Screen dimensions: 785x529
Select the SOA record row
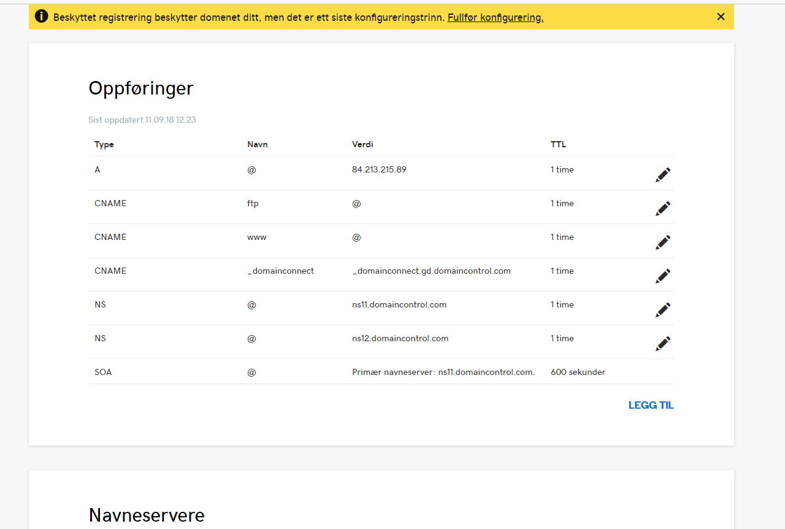(x=103, y=372)
